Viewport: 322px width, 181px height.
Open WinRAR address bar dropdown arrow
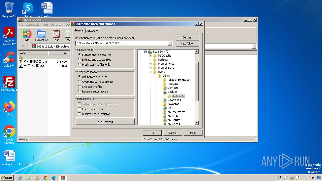pyautogui.click(x=254, y=46)
